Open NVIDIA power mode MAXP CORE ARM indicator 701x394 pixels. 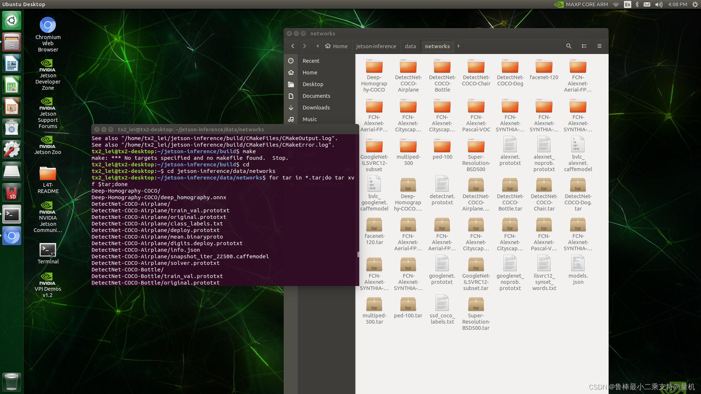[x=581, y=4]
